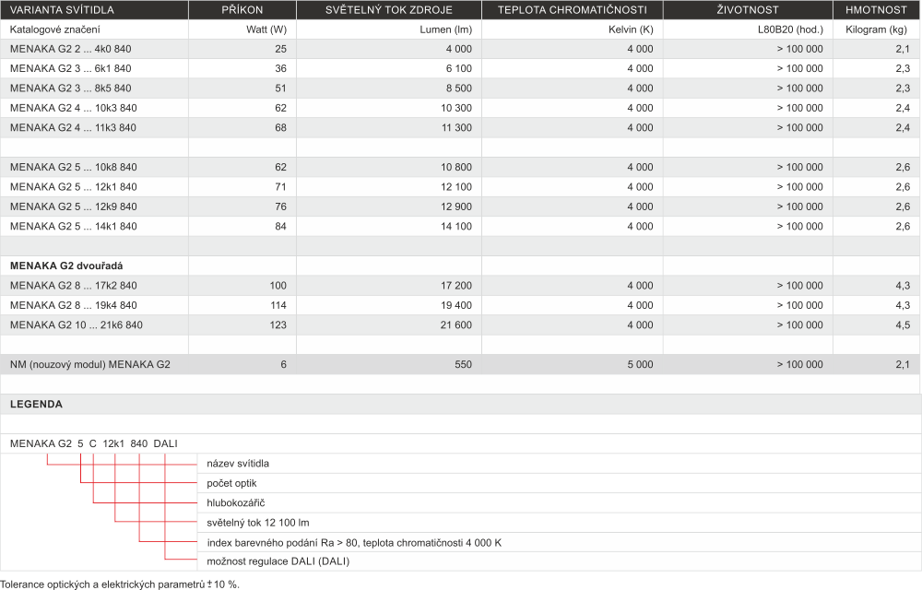The width and height of the screenshot is (922, 590).
Task: Click the 14 100 lumen value
Action: (x=456, y=226)
